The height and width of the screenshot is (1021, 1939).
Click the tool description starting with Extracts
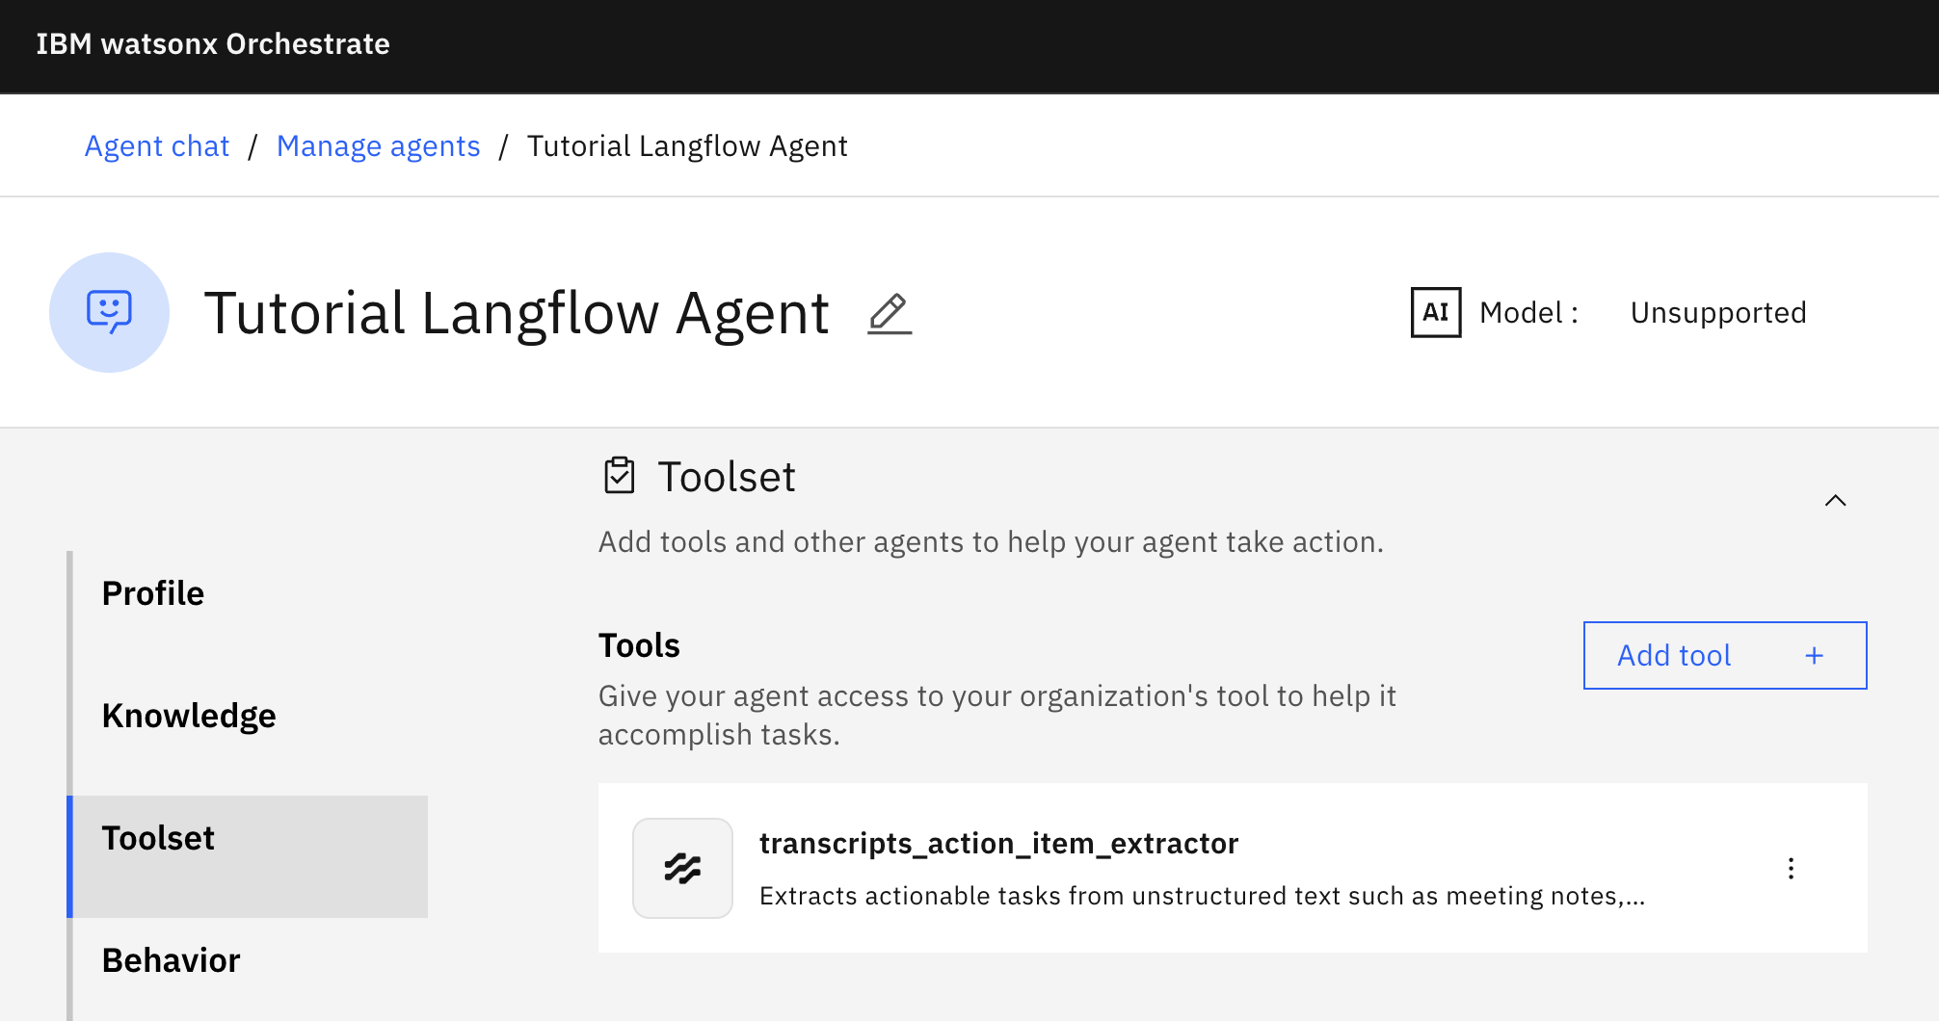[1201, 896]
